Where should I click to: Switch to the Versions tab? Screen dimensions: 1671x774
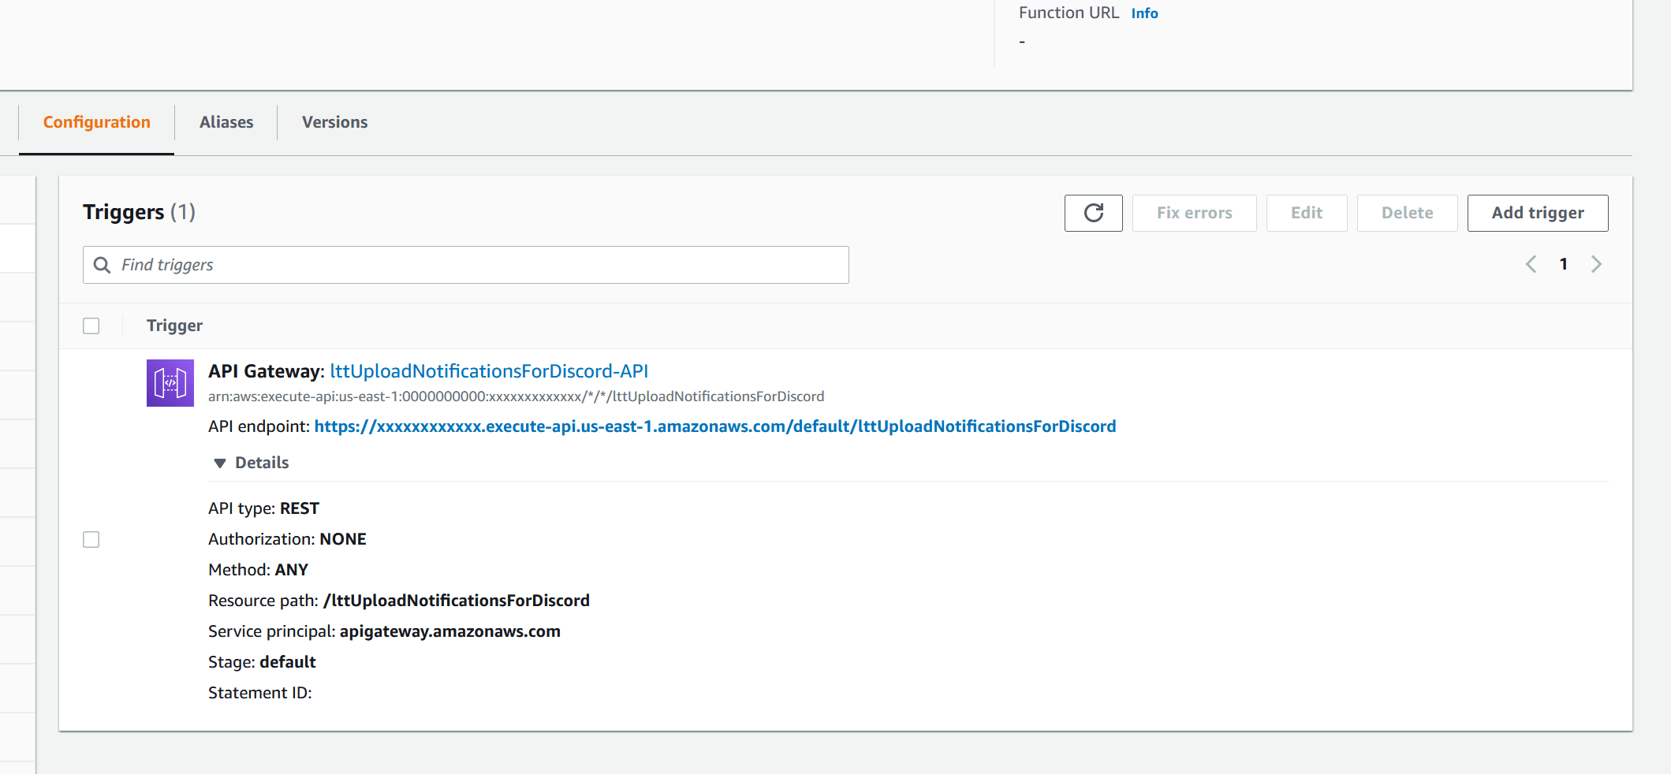[x=334, y=122]
